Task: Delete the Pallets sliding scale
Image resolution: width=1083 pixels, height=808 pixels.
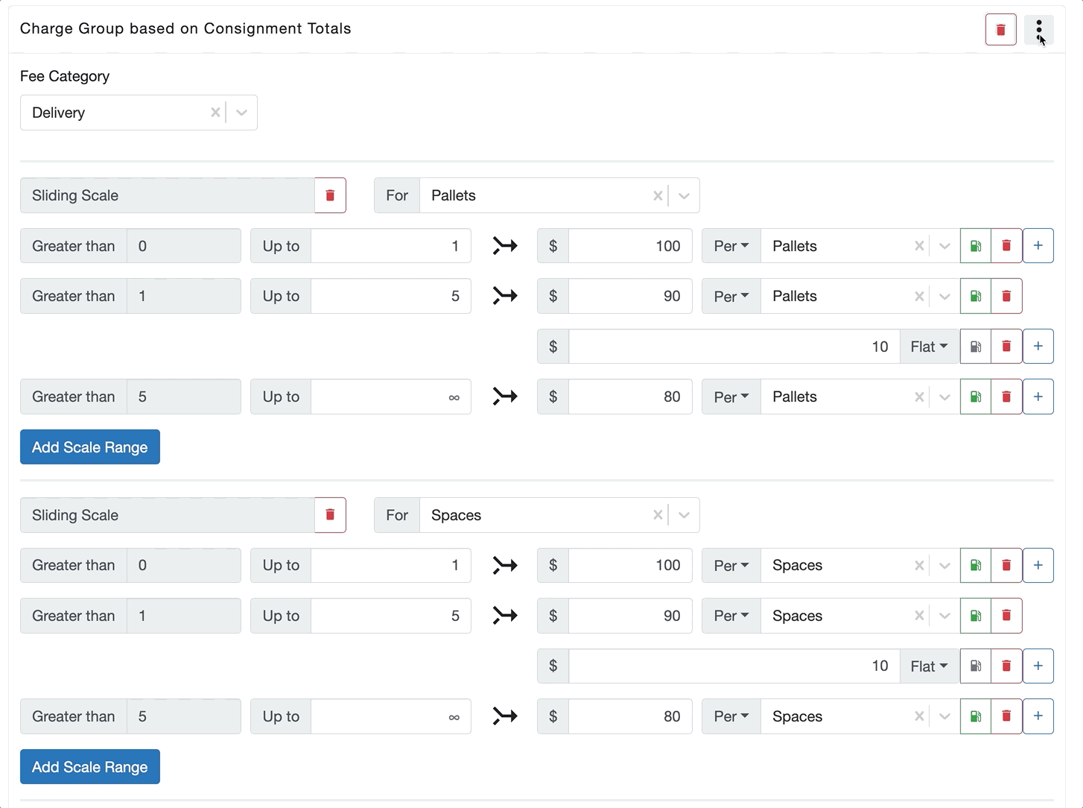Action: (x=330, y=195)
